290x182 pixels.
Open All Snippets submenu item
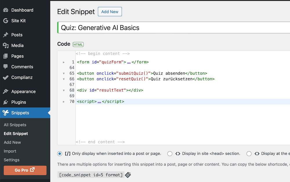click(15, 125)
